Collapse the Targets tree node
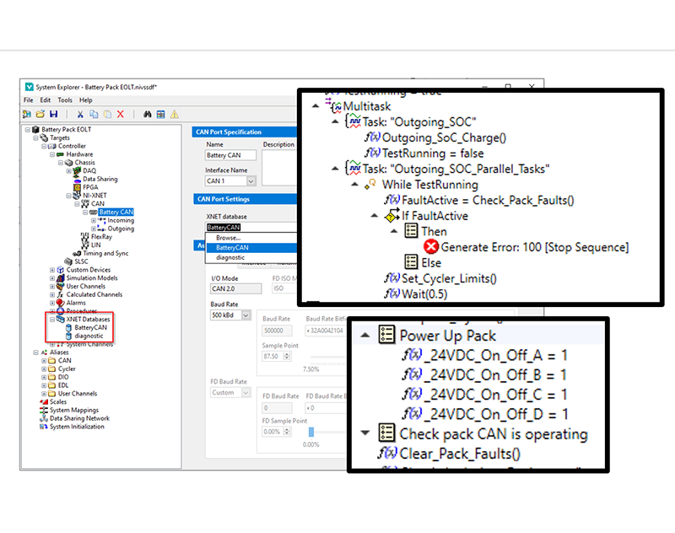This screenshot has height=533, width=675. [35, 137]
